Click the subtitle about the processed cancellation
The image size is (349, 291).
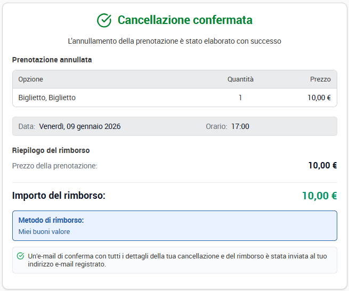coord(175,41)
